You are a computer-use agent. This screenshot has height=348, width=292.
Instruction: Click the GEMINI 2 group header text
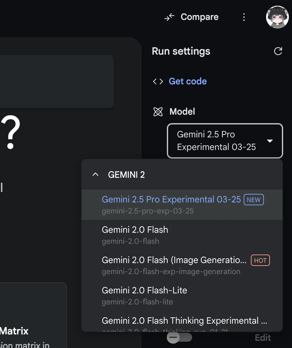[126, 175]
